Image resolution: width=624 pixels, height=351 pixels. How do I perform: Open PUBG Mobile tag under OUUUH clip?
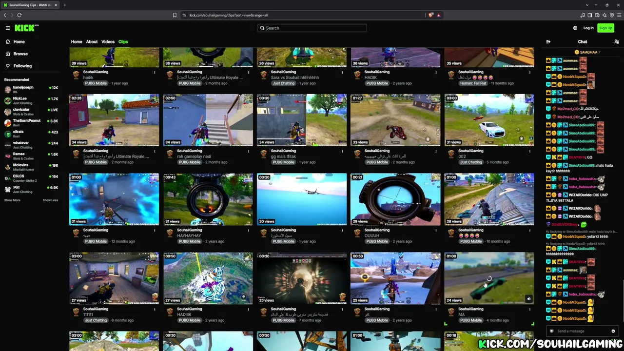tap(377, 241)
